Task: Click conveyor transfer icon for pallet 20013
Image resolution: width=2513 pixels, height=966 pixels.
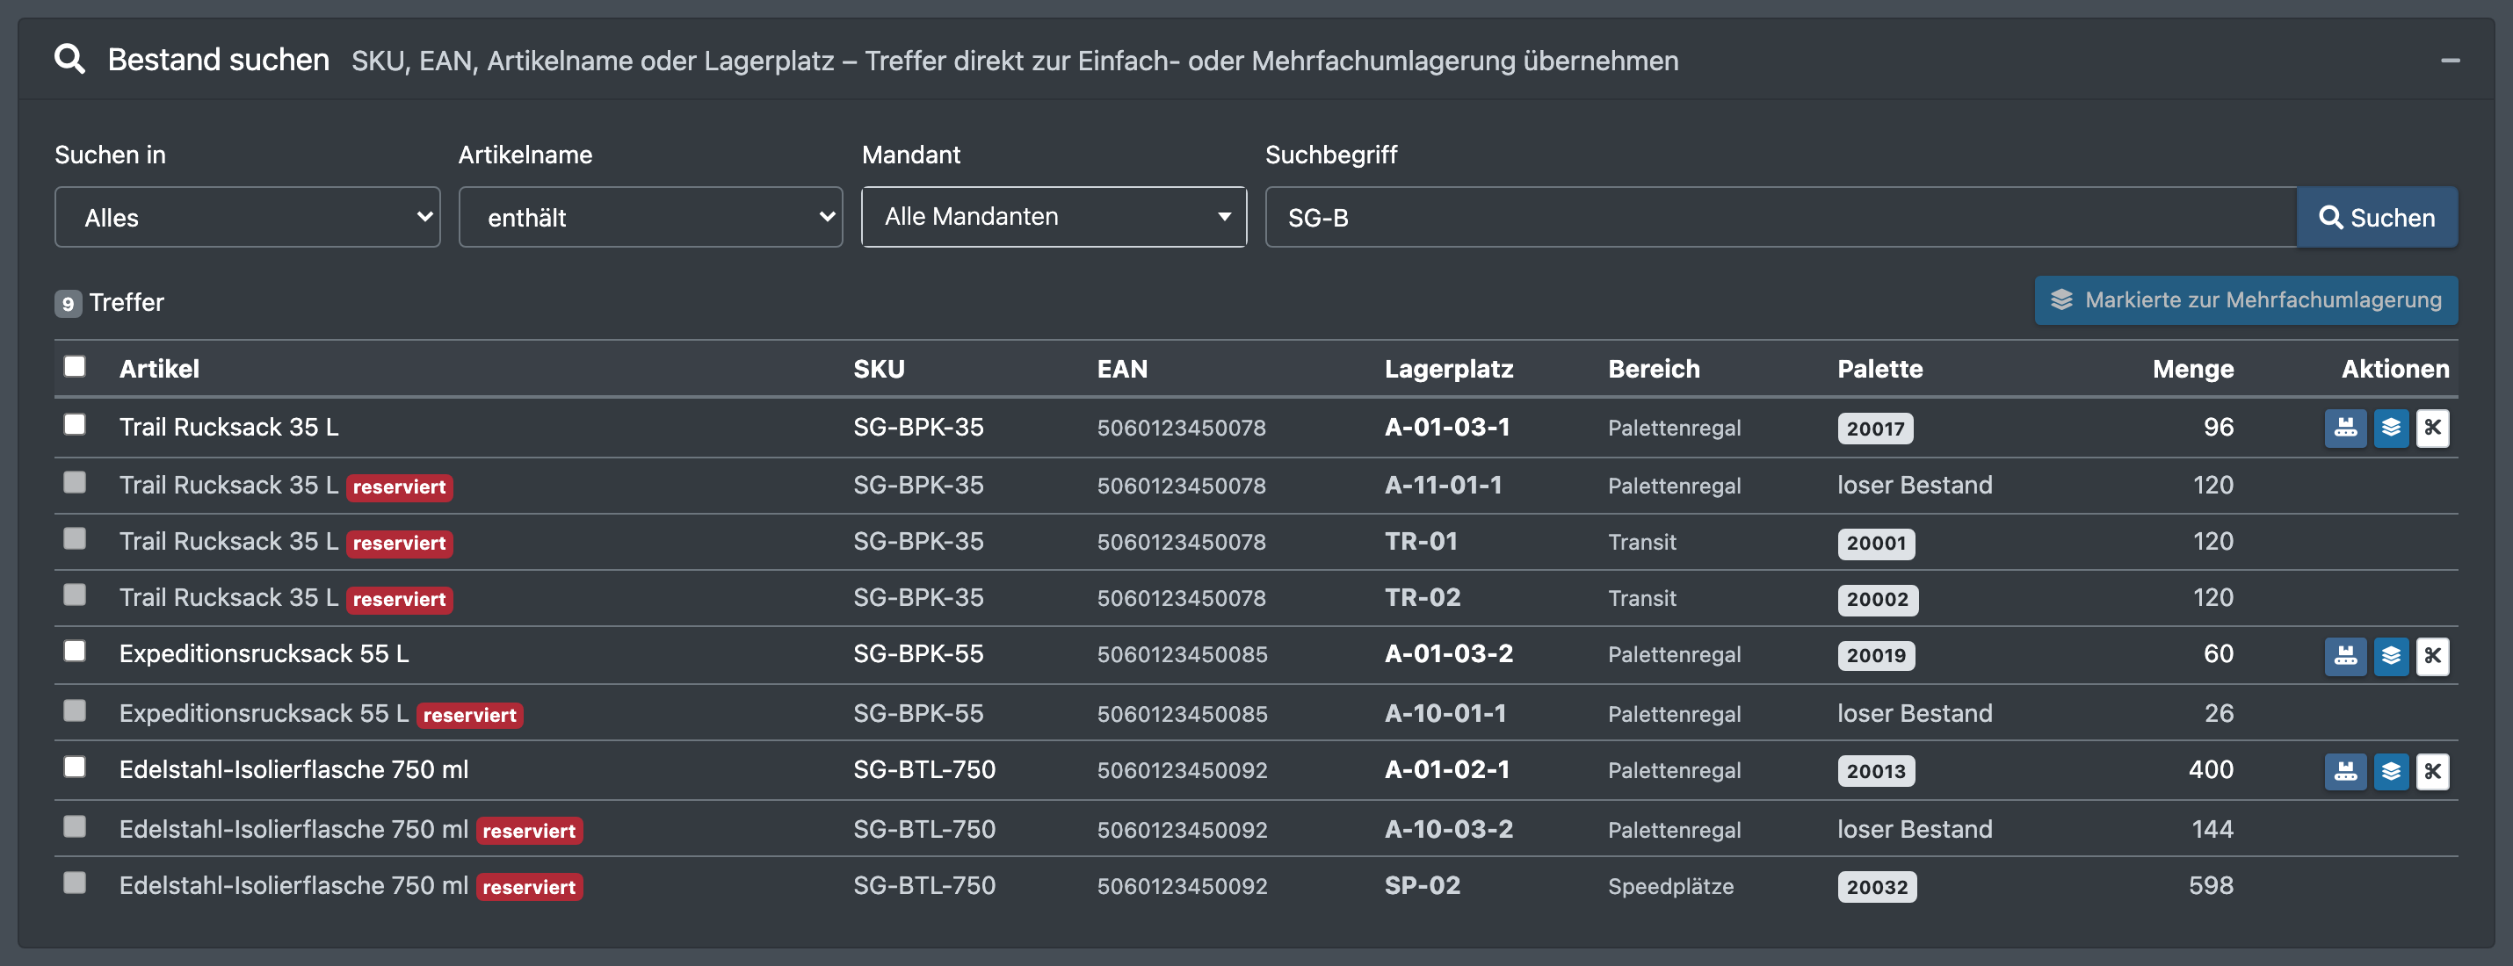Action: [2345, 772]
